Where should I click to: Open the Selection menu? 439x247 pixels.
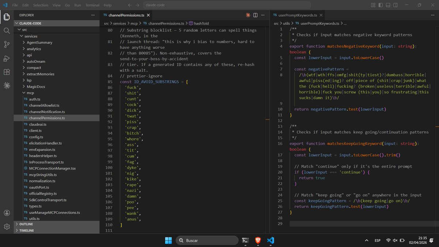pos(41,5)
